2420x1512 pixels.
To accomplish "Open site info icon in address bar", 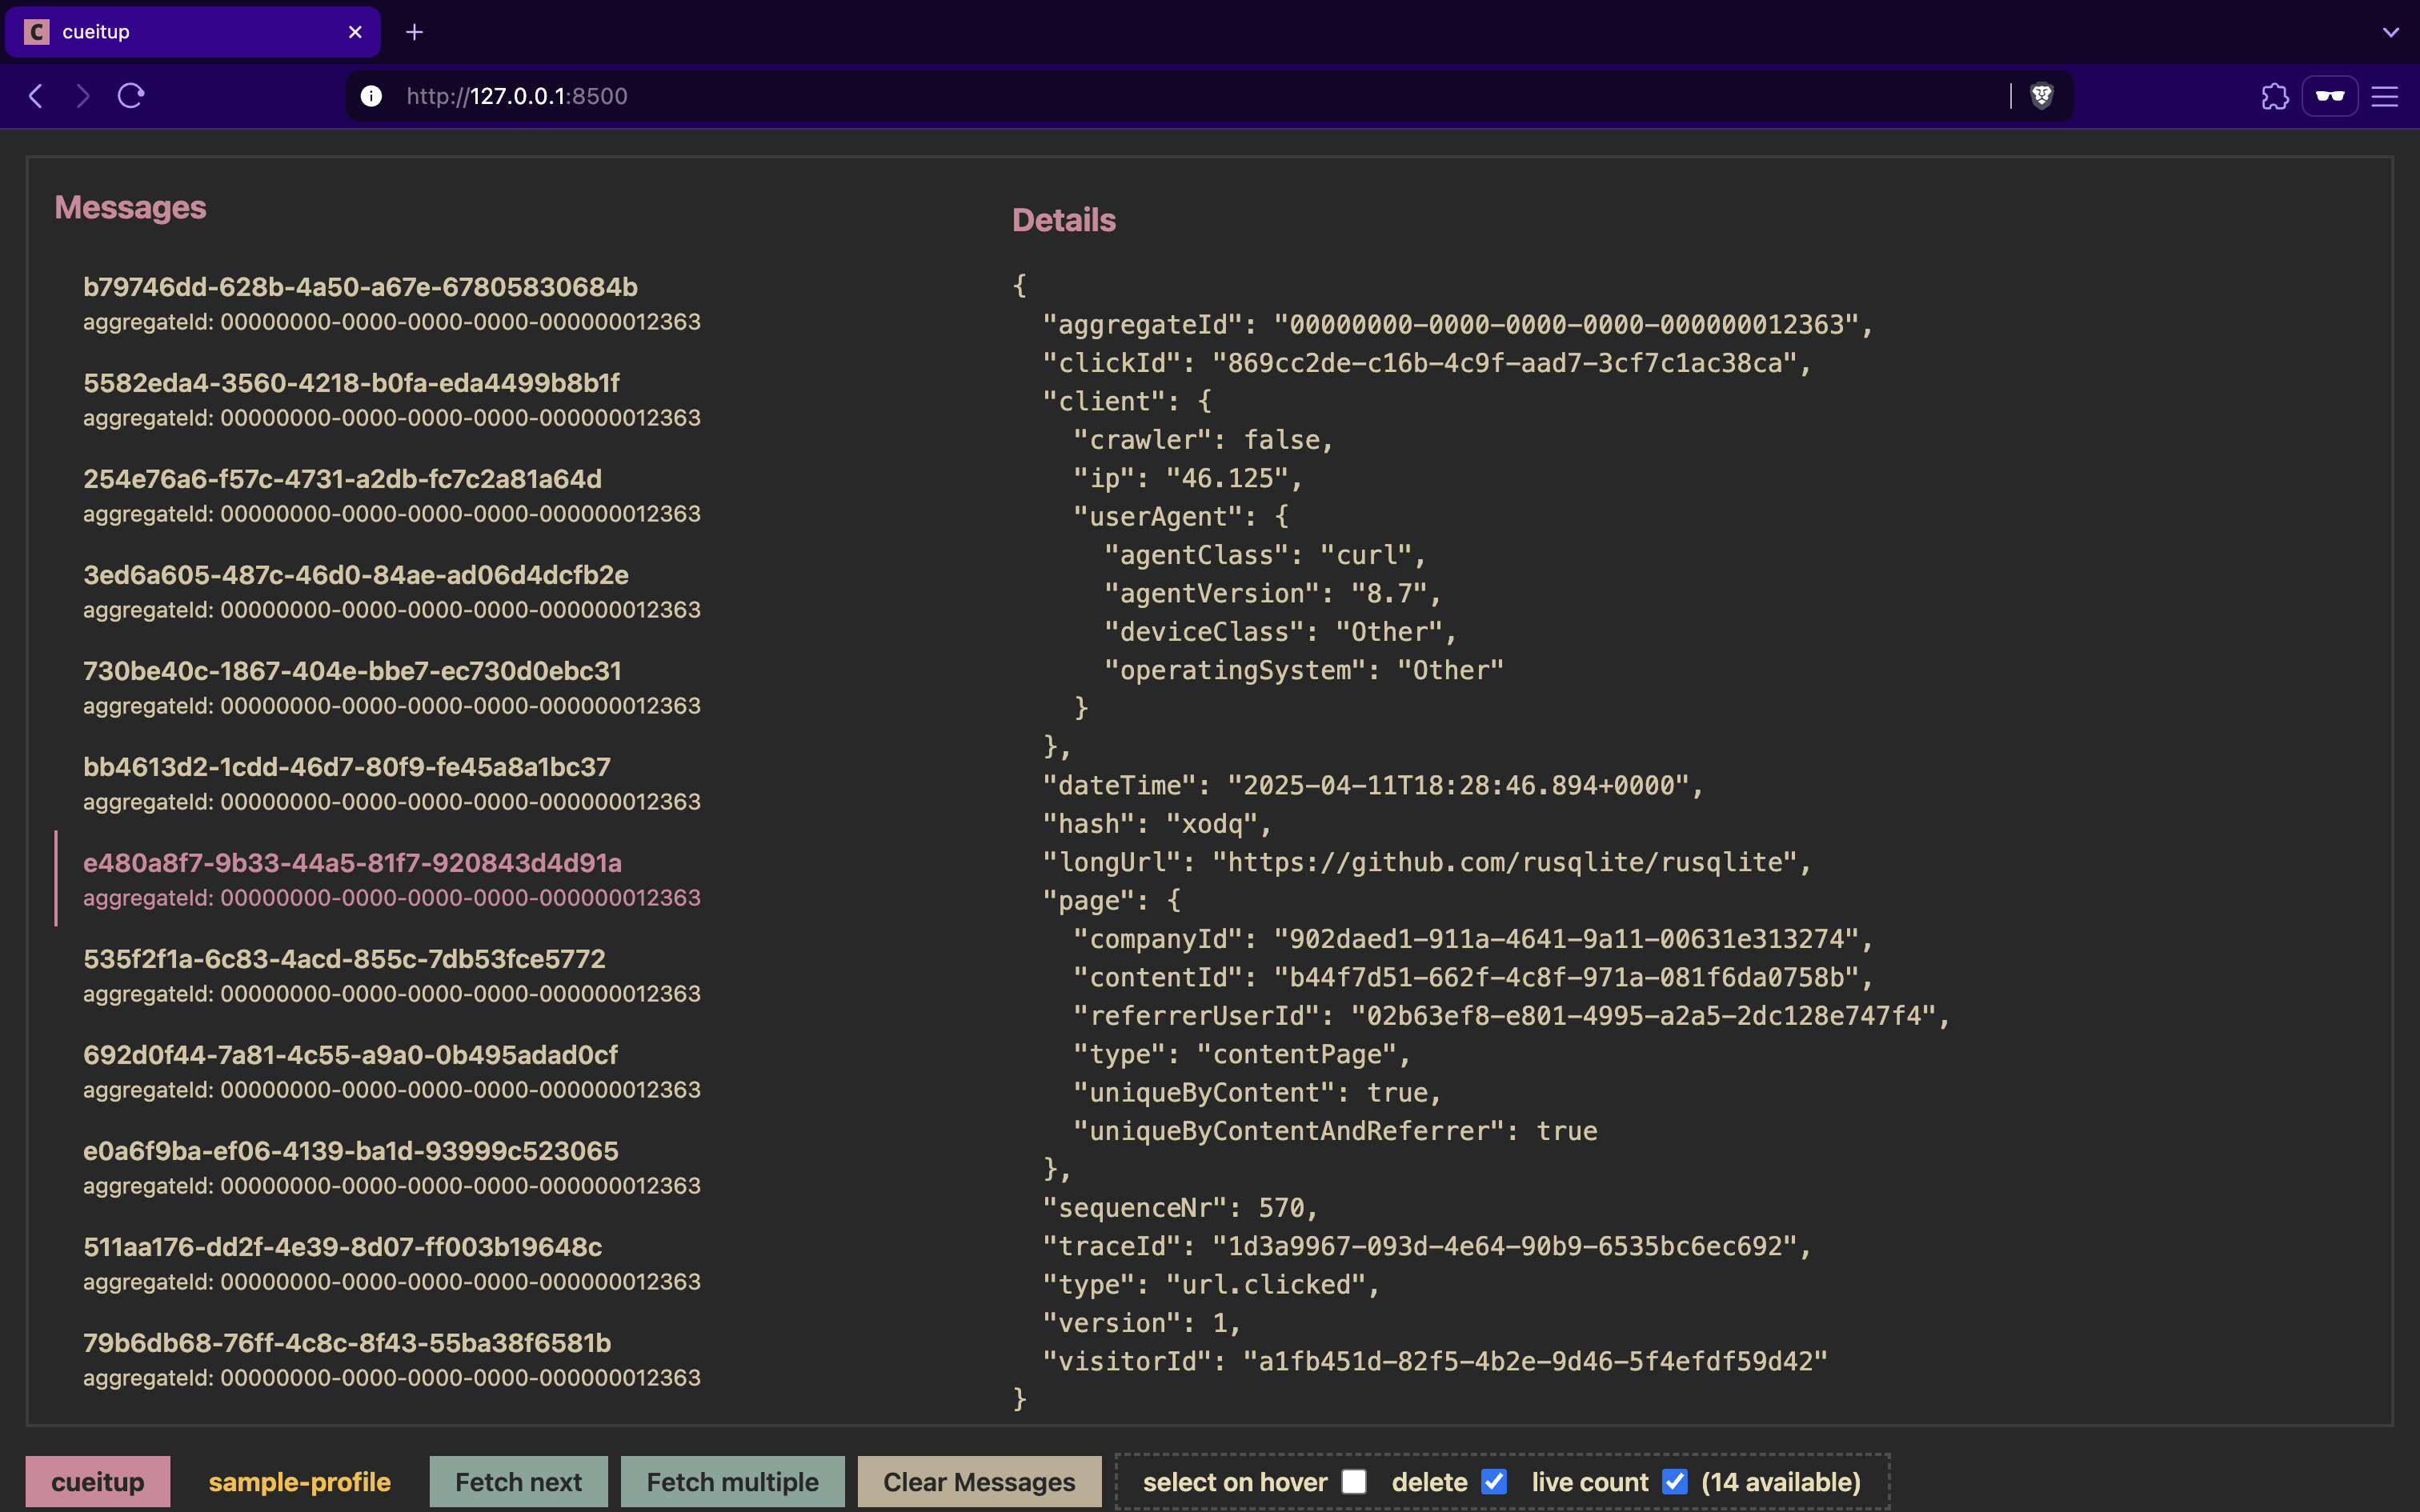I will point(371,96).
